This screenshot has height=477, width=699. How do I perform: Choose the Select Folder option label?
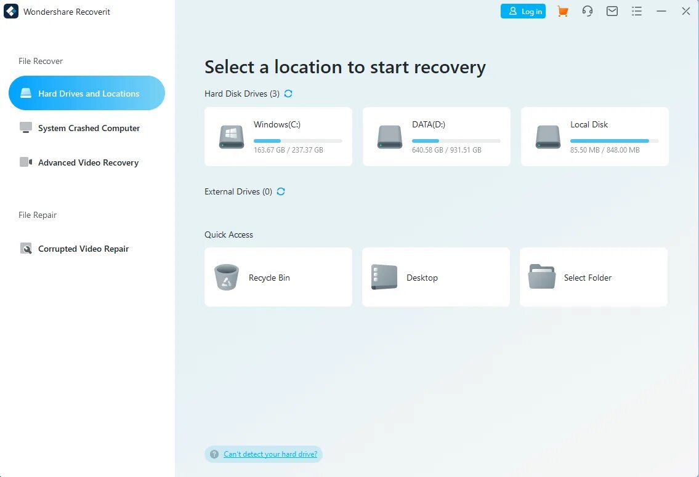tap(588, 278)
